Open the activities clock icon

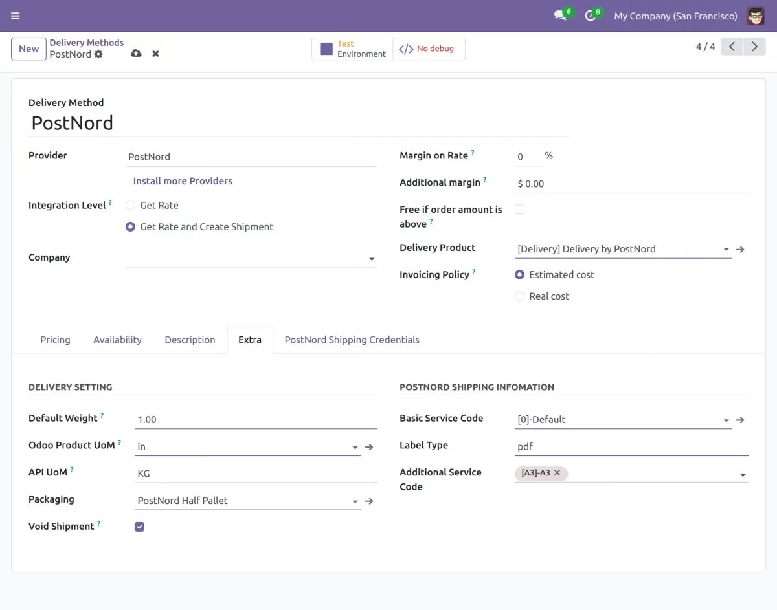point(590,16)
